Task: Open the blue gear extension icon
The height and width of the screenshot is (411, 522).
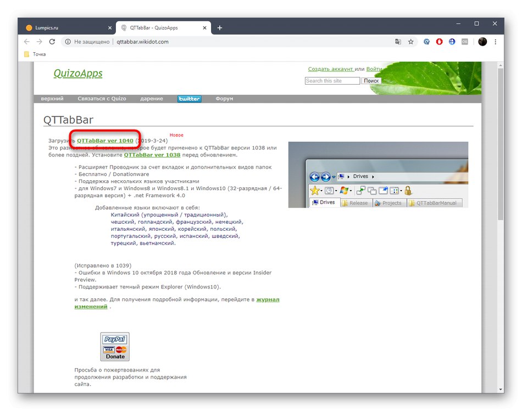Action: click(x=426, y=42)
